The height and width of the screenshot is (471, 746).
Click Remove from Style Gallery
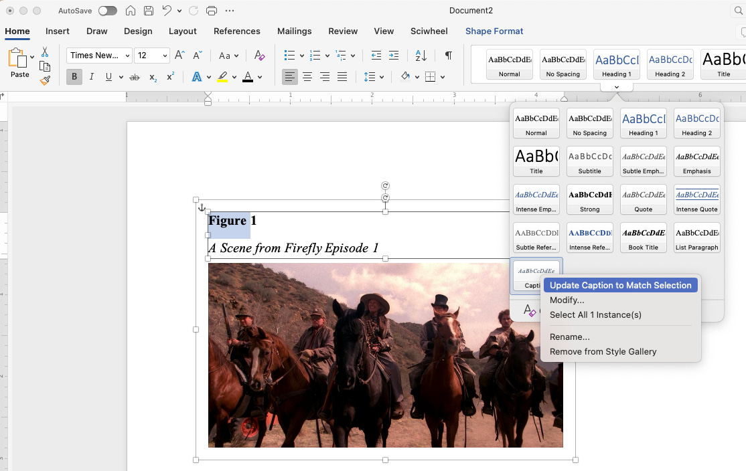[602, 351]
